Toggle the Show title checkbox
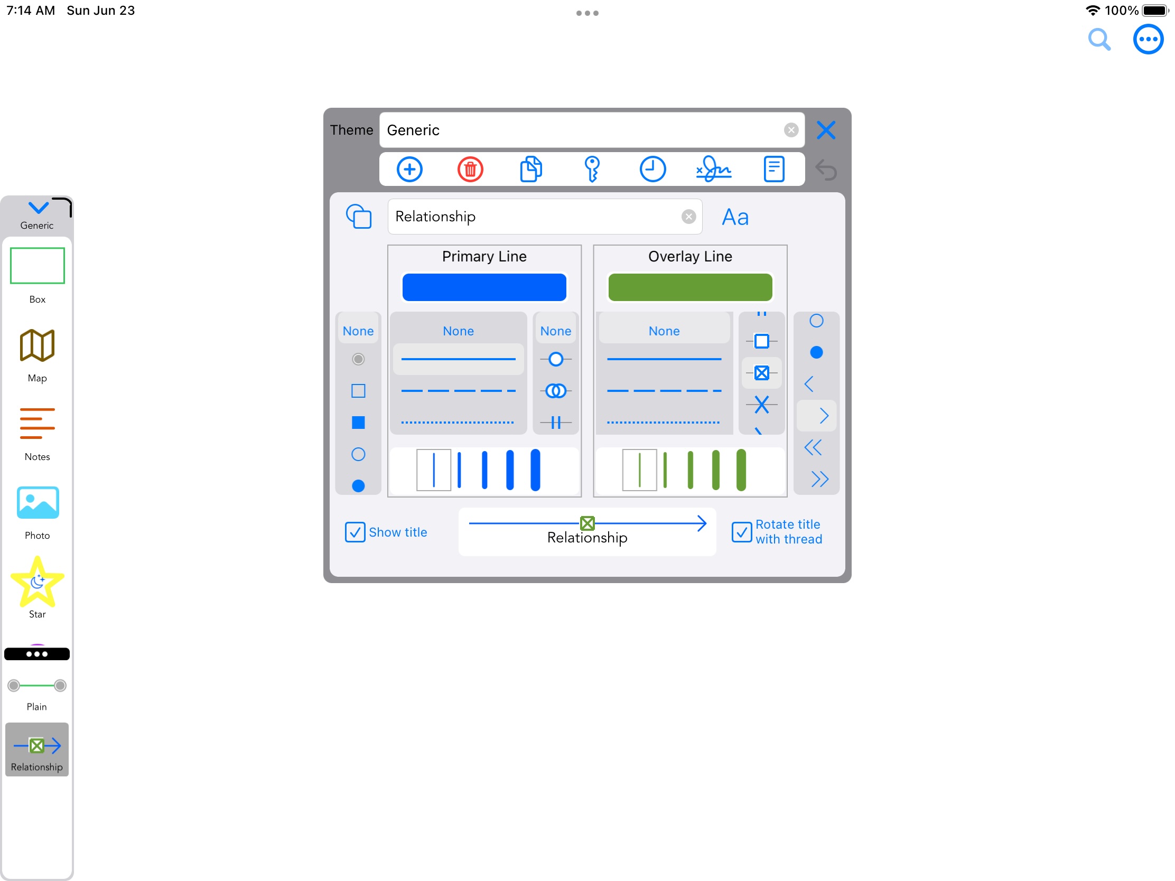1175x881 pixels. click(355, 531)
